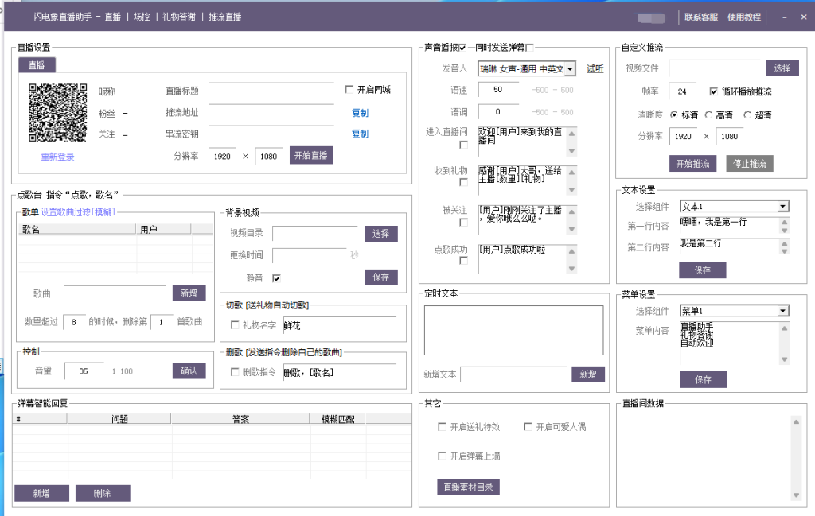This screenshot has height=516, width=815.
Task: Switch to 场控 menu in title bar
Action: (x=141, y=17)
